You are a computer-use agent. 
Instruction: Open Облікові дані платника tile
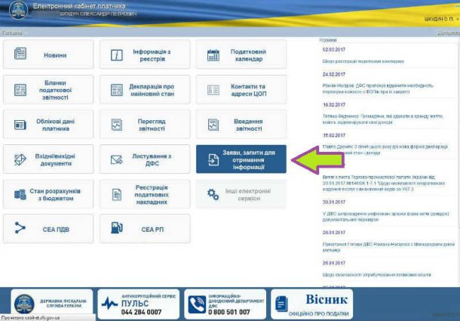(x=48, y=125)
